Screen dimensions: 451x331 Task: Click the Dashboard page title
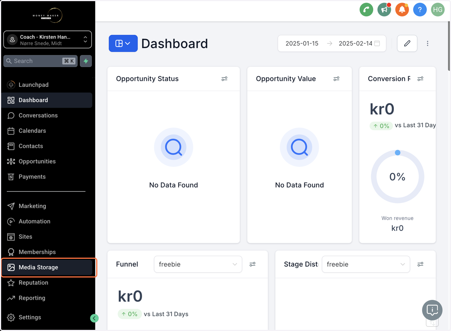(x=174, y=44)
